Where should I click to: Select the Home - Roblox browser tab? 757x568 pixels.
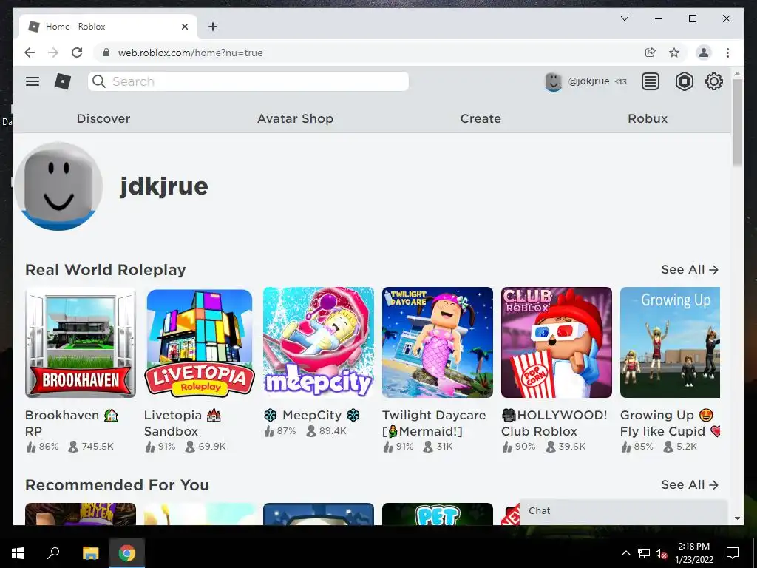click(108, 27)
